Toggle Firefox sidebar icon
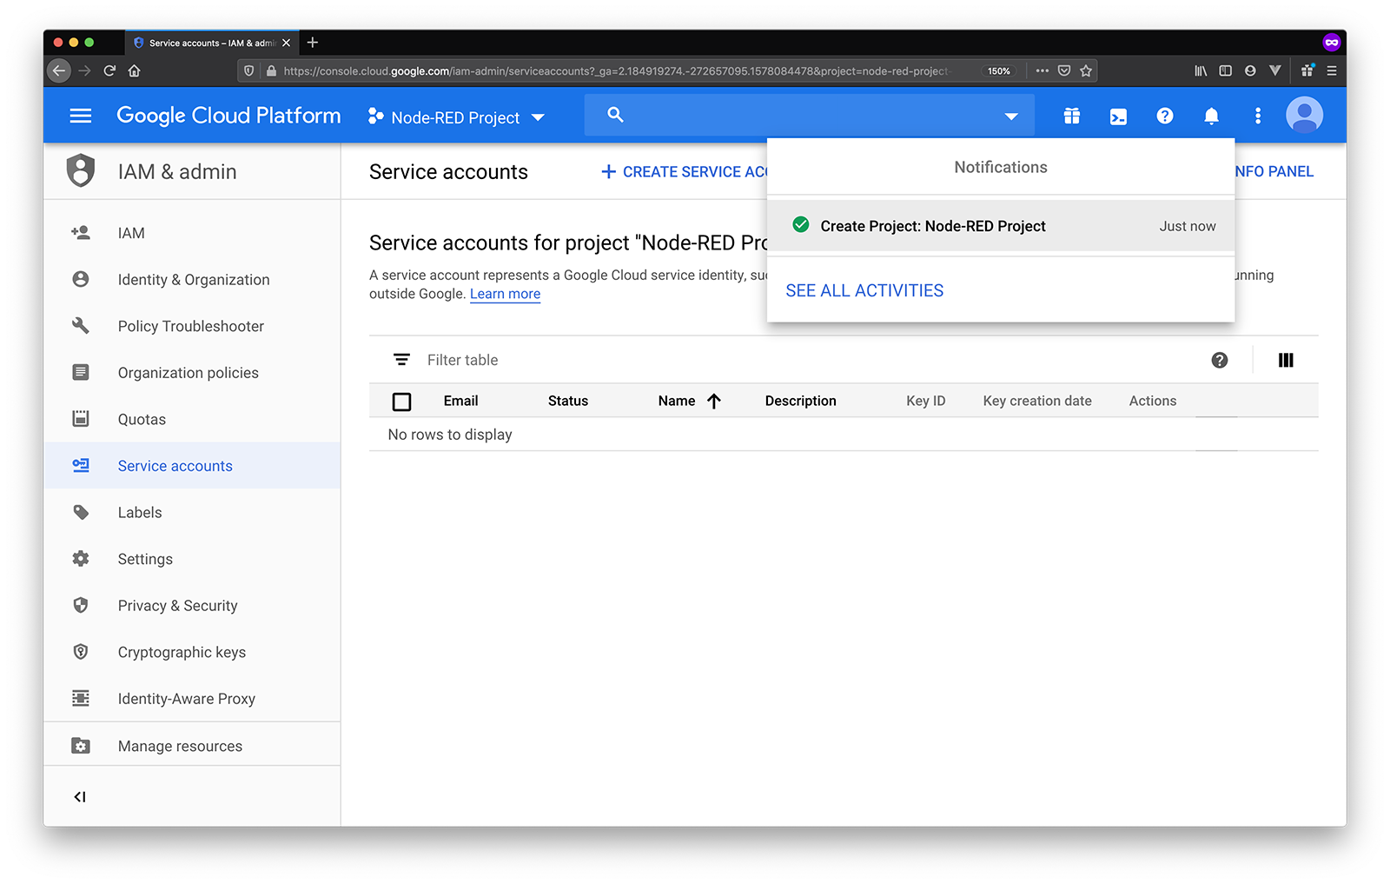The image size is (1390, 884). (1226, 71)
